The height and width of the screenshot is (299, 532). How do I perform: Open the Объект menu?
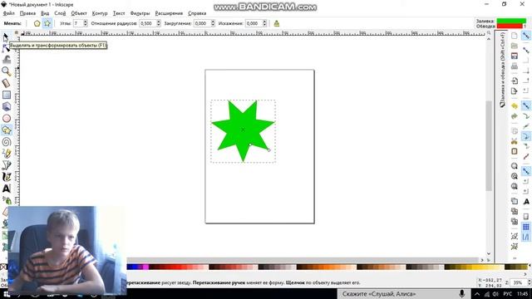(79, 13)
